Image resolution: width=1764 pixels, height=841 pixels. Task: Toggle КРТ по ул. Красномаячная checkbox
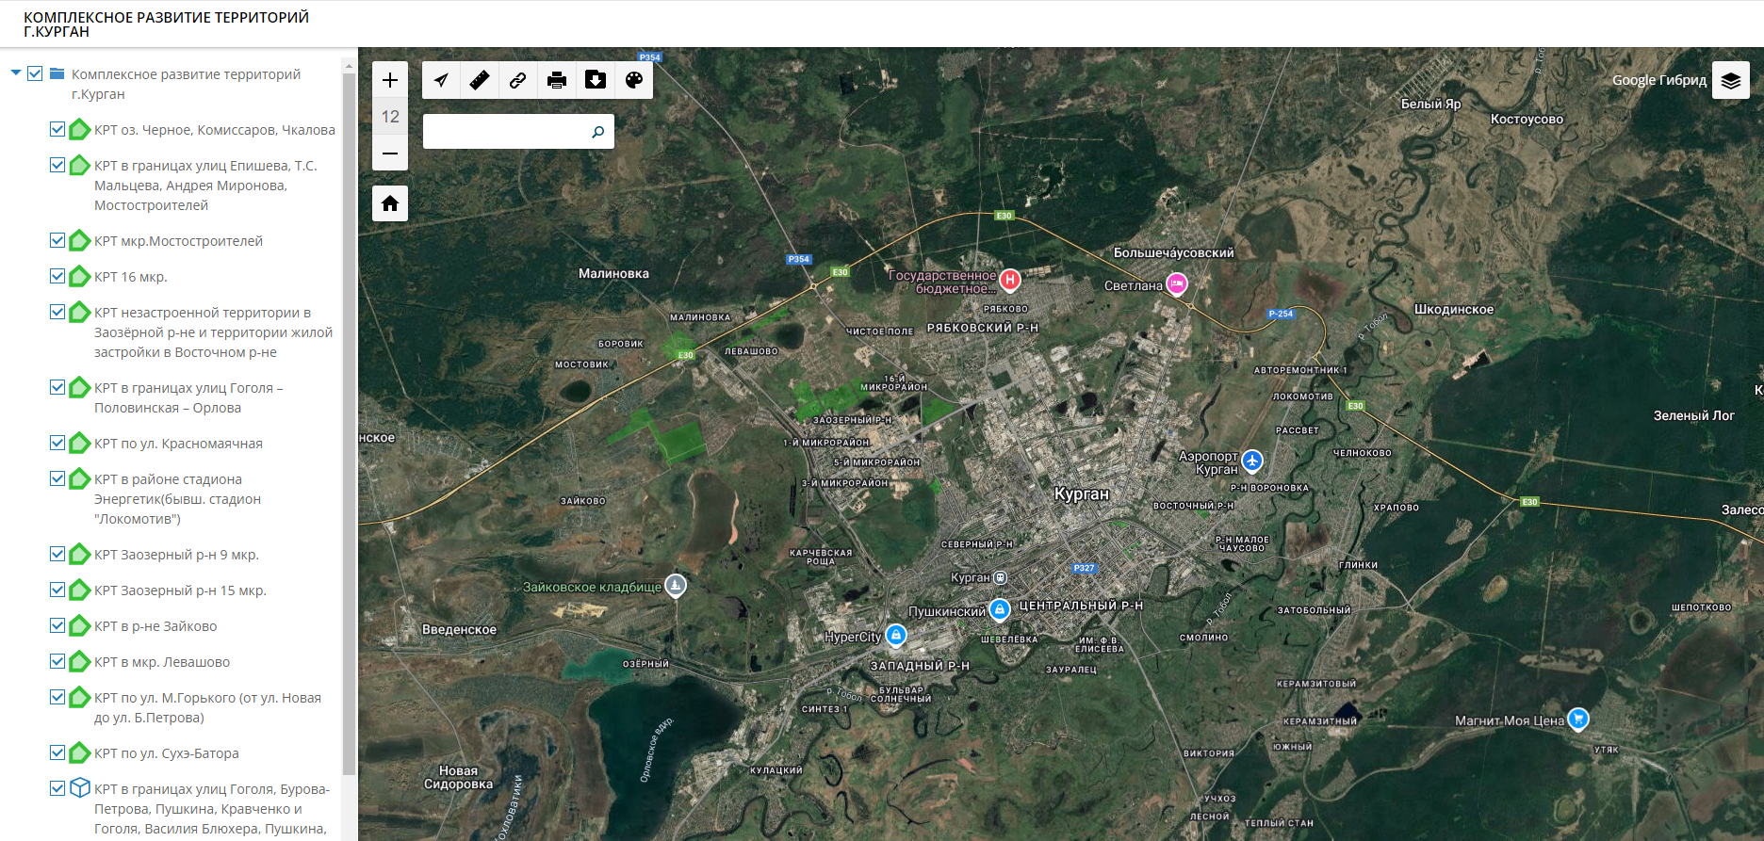[x=57, y=444]
